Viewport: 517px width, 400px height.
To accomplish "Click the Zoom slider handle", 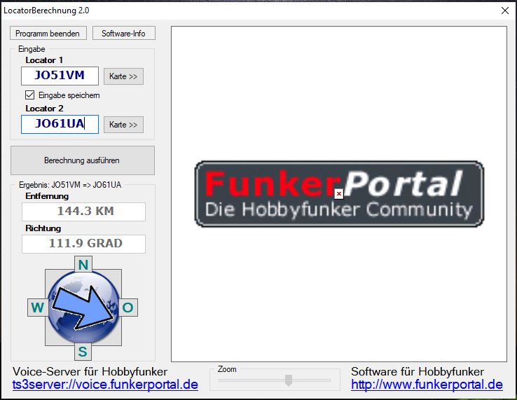I will 287,380.
